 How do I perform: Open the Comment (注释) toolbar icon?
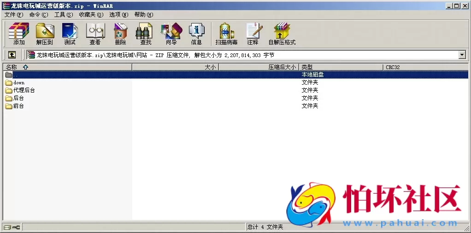click(x=253, y=33)
